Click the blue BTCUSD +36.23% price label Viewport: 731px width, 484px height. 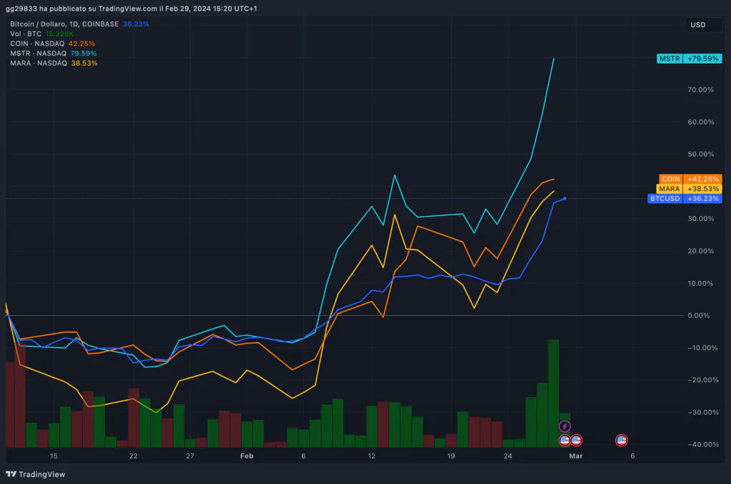click(x=685, y=199)
